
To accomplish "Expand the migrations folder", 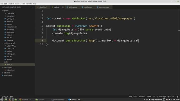I will pos(10,16).
